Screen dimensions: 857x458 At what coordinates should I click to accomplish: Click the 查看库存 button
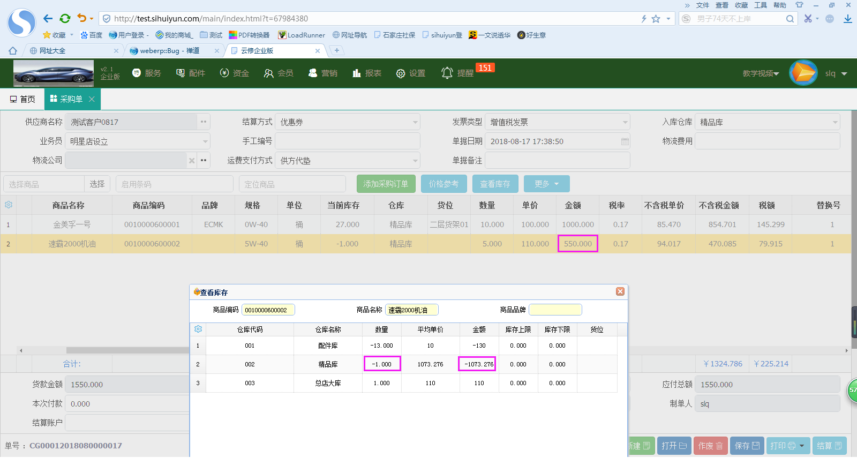[x=495, y=184]
